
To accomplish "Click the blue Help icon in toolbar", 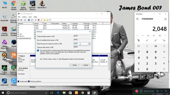I will (29, 20).
